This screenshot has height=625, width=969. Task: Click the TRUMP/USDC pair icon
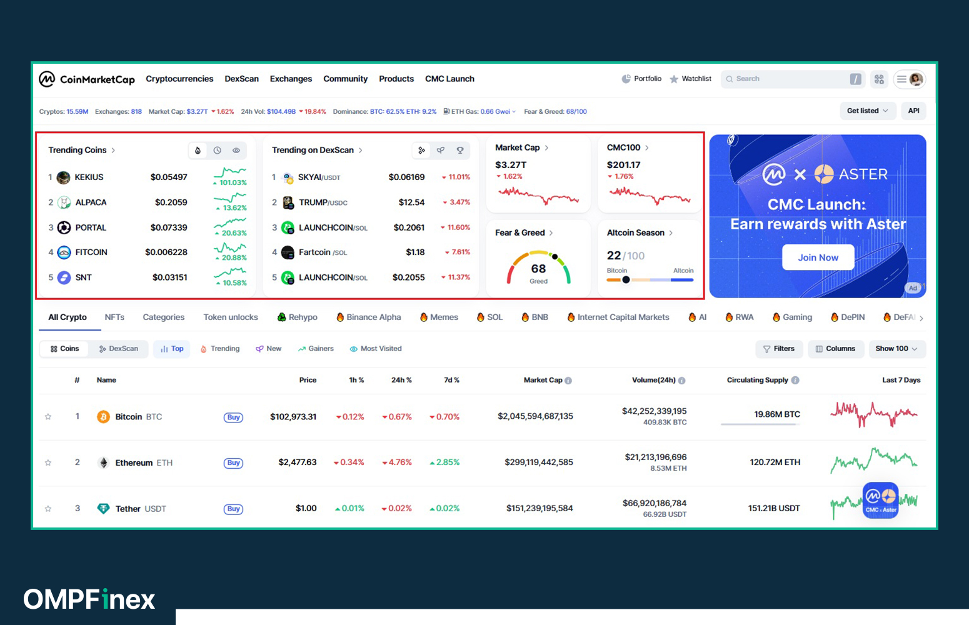click(288, 202)
